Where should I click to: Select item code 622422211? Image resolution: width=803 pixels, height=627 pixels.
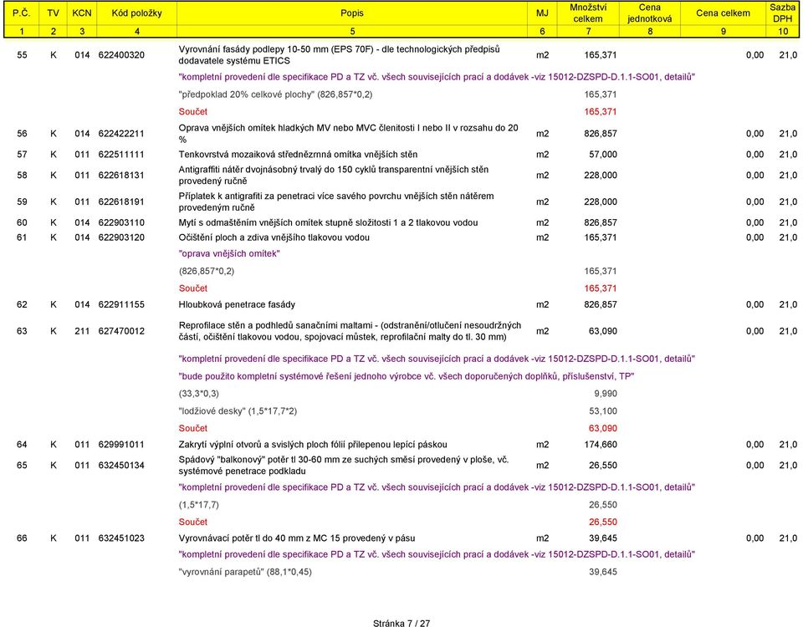(121, 134)
